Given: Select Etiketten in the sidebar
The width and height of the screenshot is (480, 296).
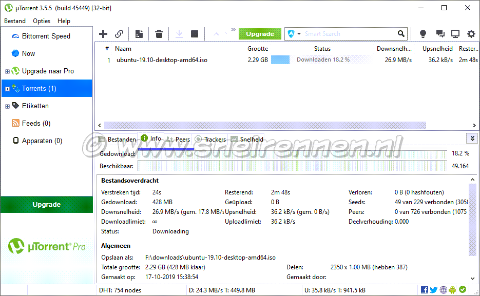Looking at the screenshot, I should coord(35,106).
